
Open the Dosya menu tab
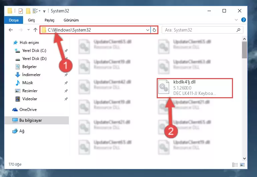[14, 20]
